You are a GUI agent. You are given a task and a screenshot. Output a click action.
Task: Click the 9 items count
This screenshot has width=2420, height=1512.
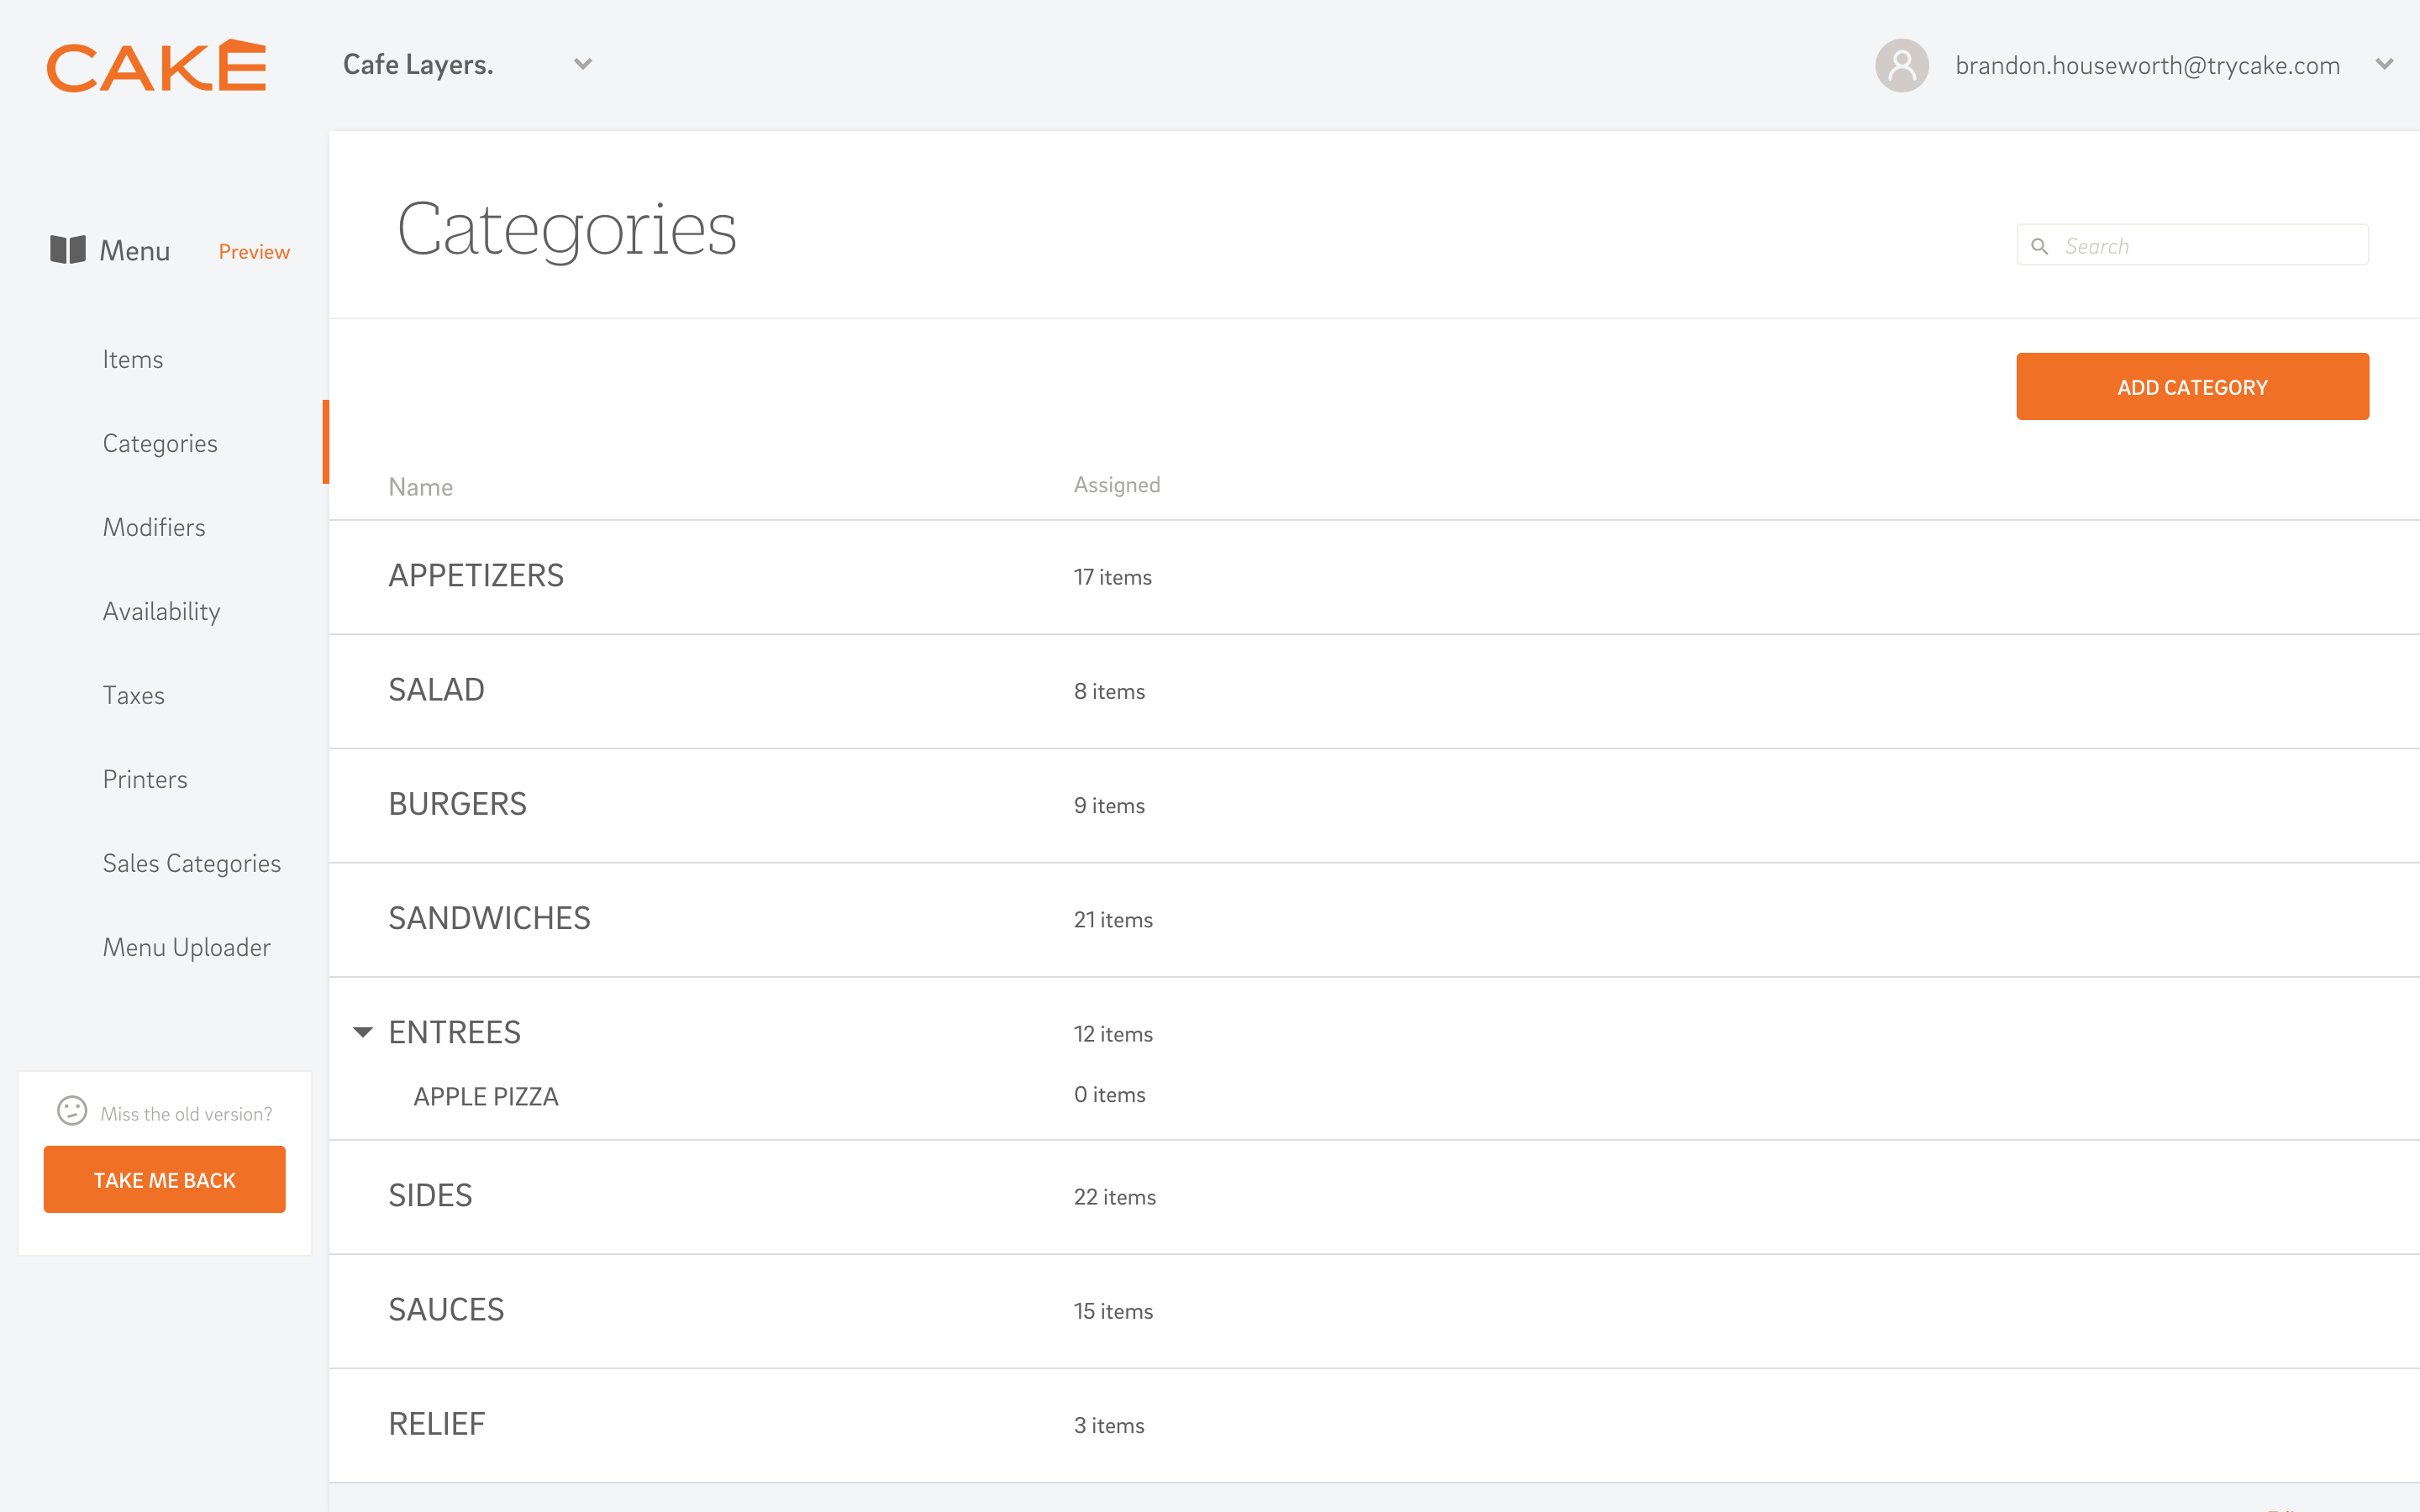(1110, 805)
